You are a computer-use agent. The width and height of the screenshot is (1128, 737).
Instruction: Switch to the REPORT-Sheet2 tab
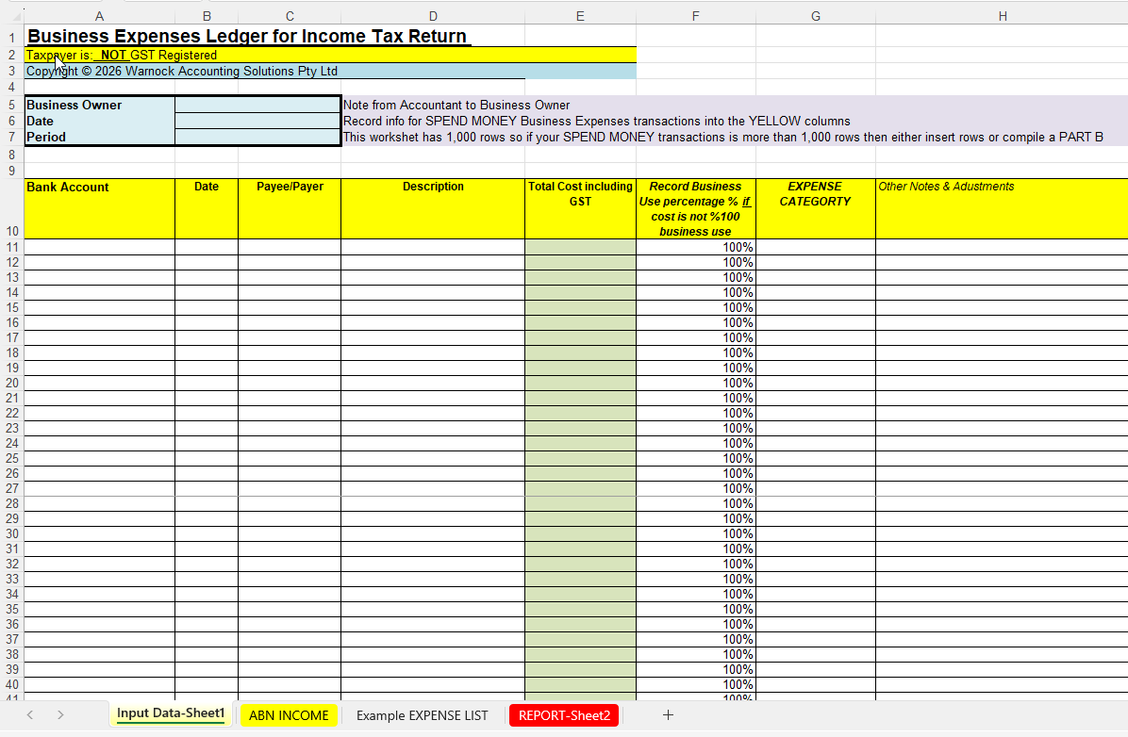click(x=564, y=715)
